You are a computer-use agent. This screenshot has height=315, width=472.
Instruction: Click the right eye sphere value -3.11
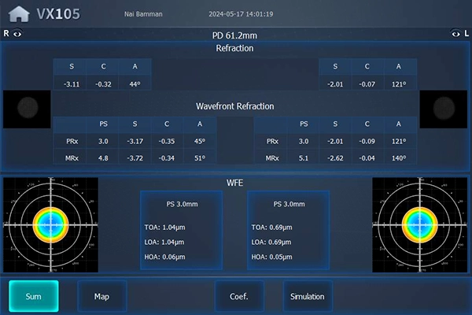click(69, 83)
